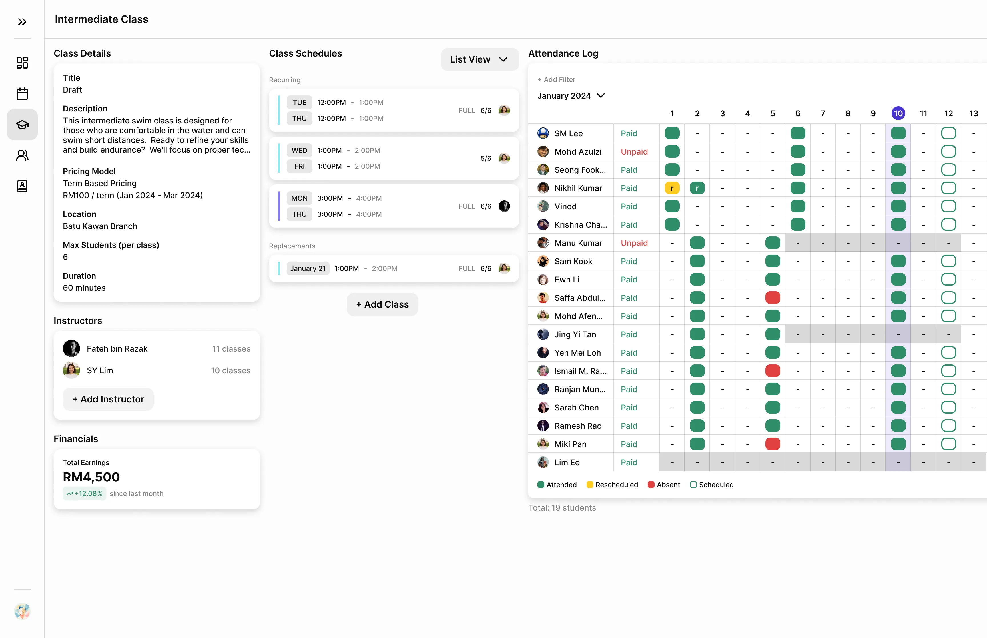Open the users icon in sidebar

[22, 155]
